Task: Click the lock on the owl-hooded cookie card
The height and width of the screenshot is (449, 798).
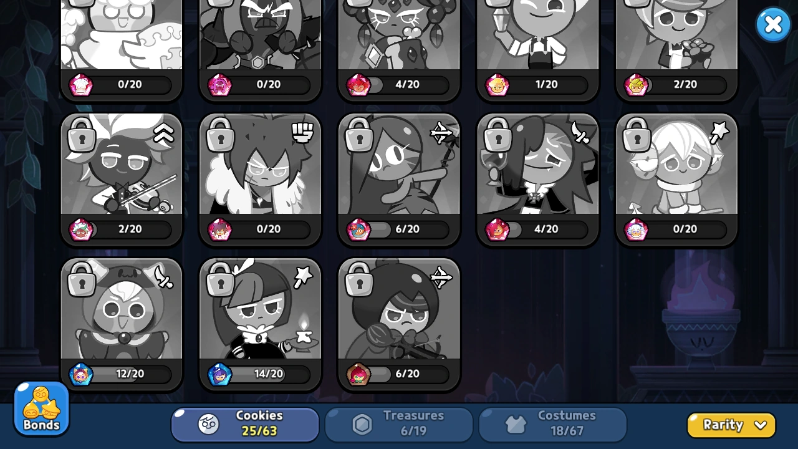Action: coord(82,279)
